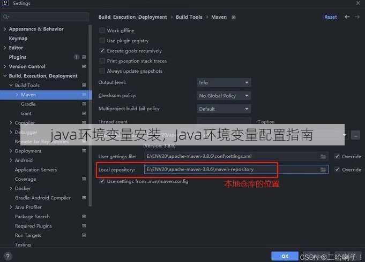The height and width of the screenshot is (262, 365).
Task: Select Coverage settings page
Action: click(25, 179)
